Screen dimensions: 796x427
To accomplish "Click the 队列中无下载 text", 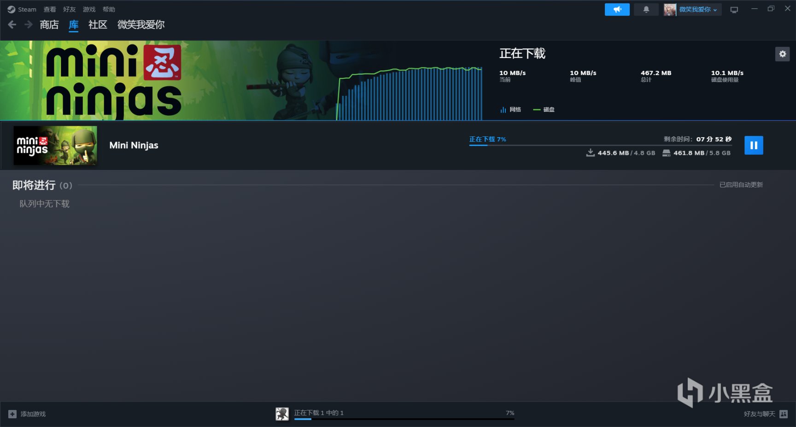I will point(44,204).
